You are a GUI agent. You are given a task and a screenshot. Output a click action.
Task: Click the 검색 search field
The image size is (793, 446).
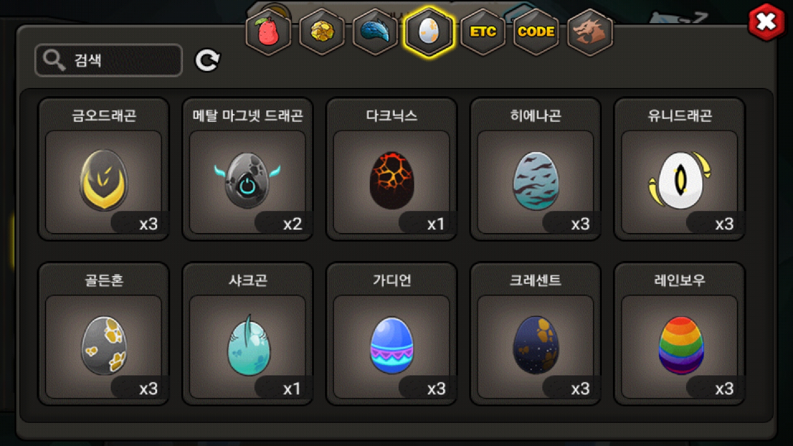coord(109,60)
